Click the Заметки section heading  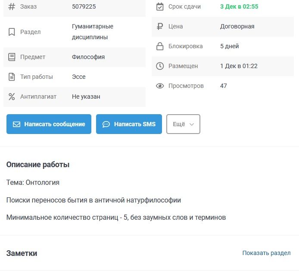[x=22, y=253]
